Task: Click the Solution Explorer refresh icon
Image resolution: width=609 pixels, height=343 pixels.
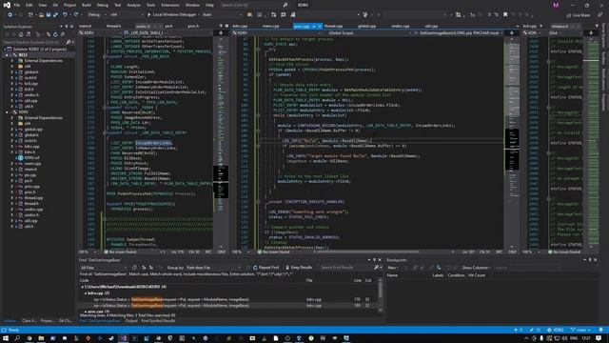Action: 55,34
